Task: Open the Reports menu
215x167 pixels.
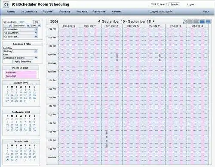Action: pyautogui.click(x=99, y=12)
